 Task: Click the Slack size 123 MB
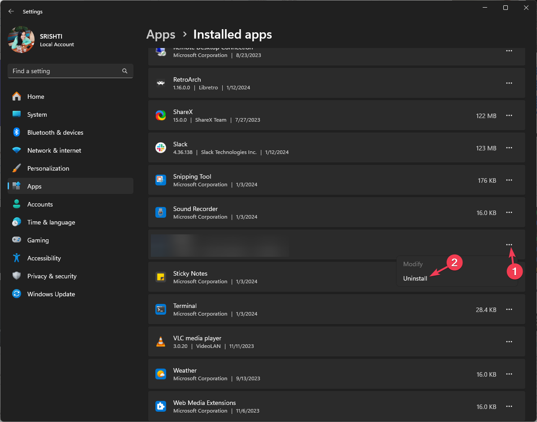tap(486, 148)
